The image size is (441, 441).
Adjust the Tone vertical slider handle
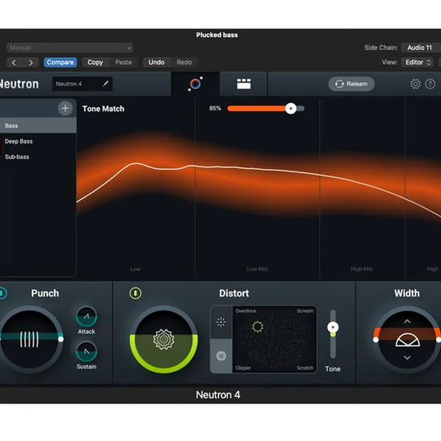pos(333,327)
